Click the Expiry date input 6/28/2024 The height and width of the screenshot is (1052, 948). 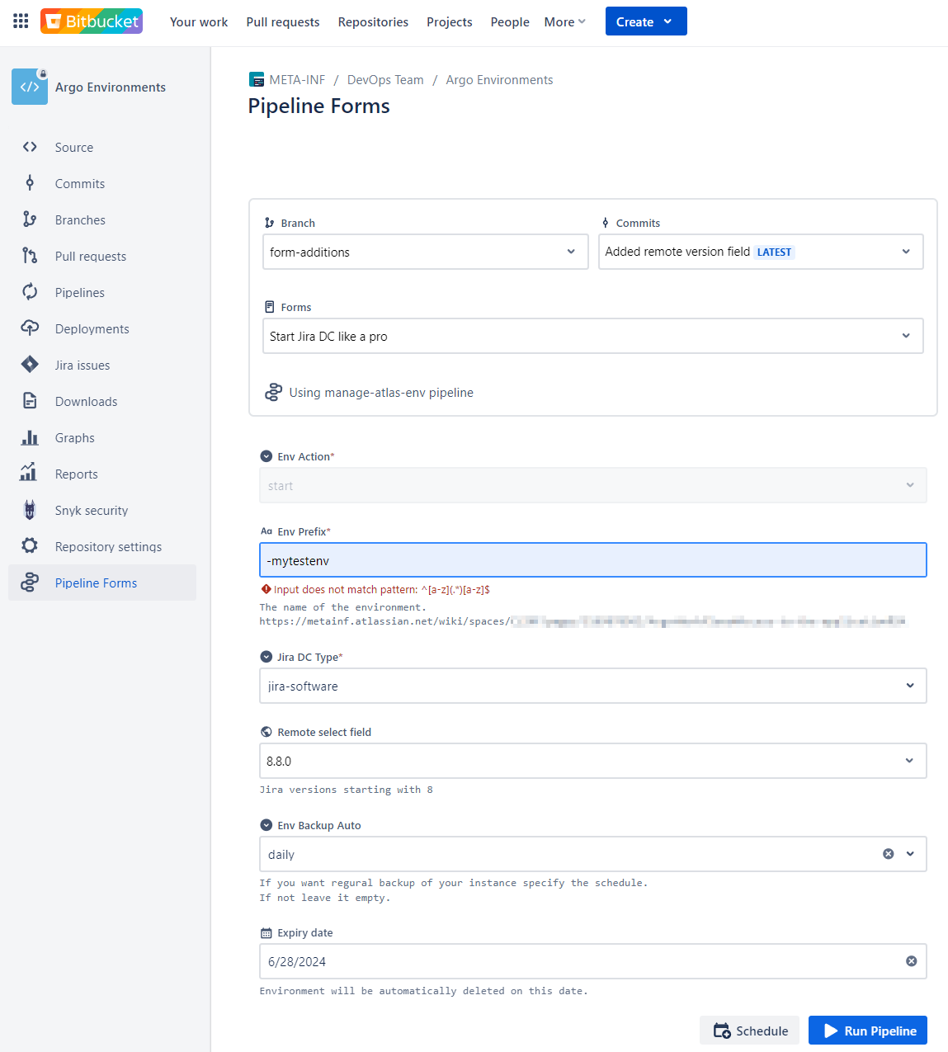[592, 961]
